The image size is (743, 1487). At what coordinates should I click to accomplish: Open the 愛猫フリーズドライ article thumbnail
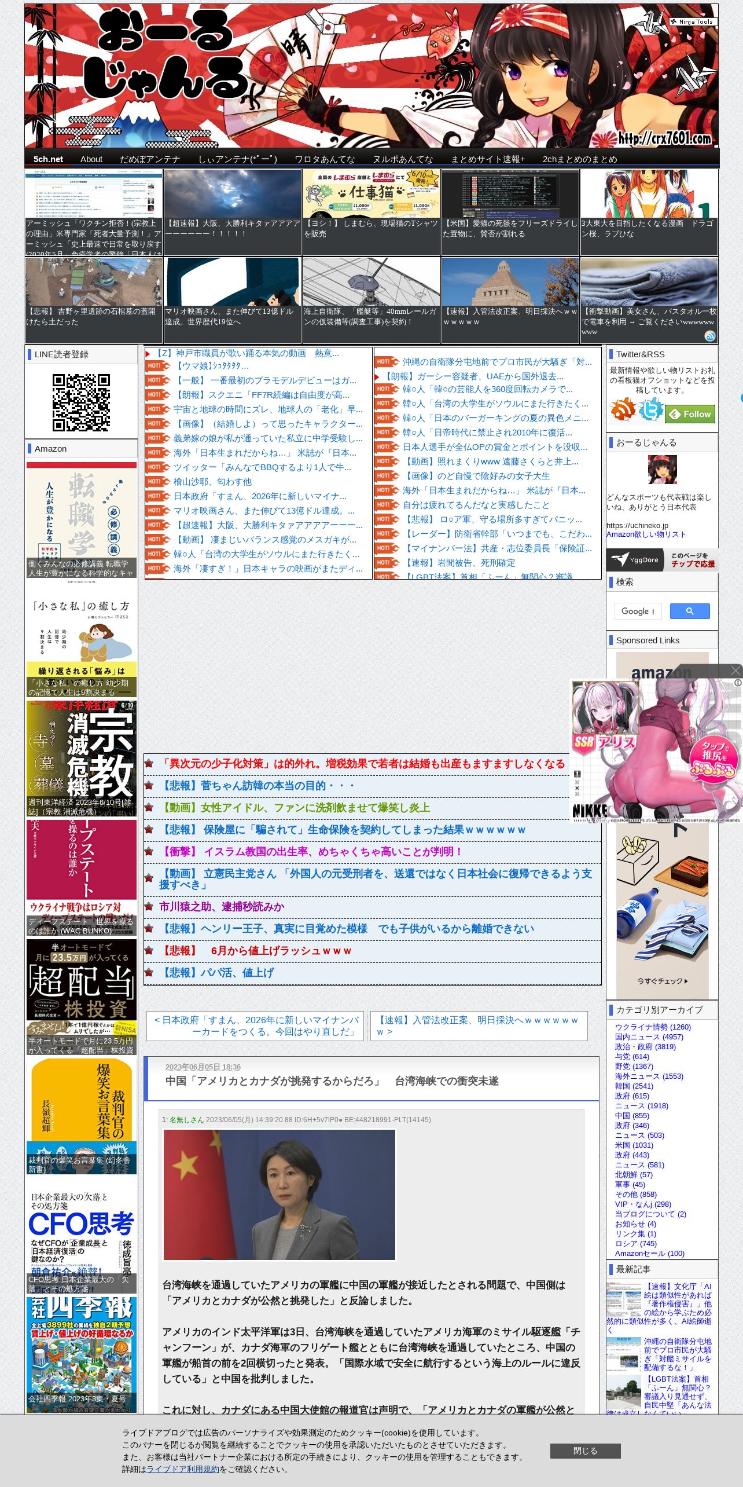point(510,213)
